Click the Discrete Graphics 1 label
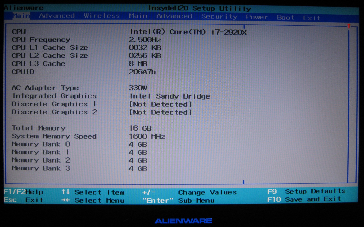364x227 pixels. tap(54, 104)
